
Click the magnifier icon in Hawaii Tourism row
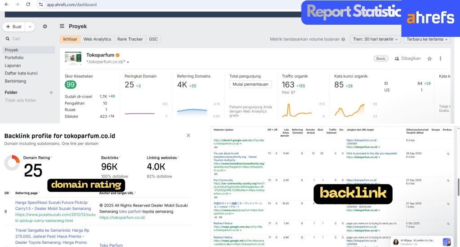tap(448, 154)
